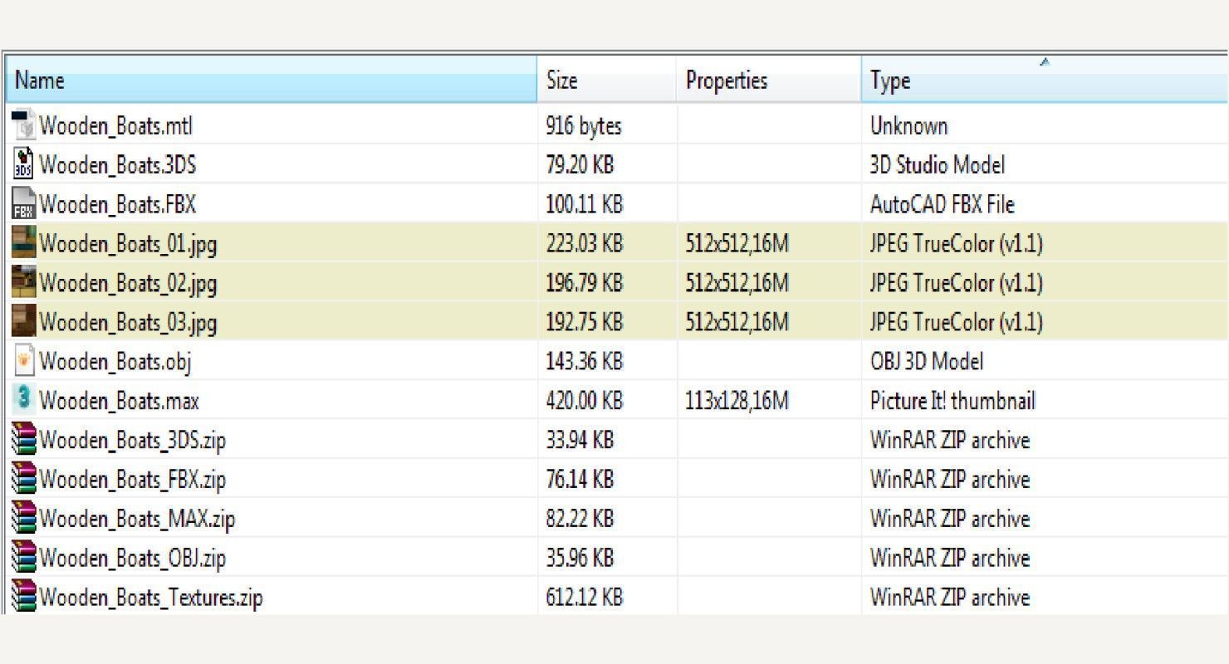Image resolution: width=1229 pixels, height=664 pixels.
Task: Click the Wooden_Boats.obj file icon
Action: pyautogui.click(x=24, y=361)
